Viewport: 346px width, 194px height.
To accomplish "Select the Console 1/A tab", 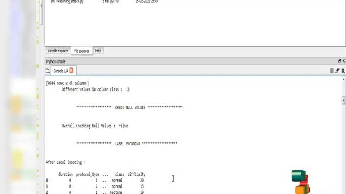I will (x=61, y=71).
